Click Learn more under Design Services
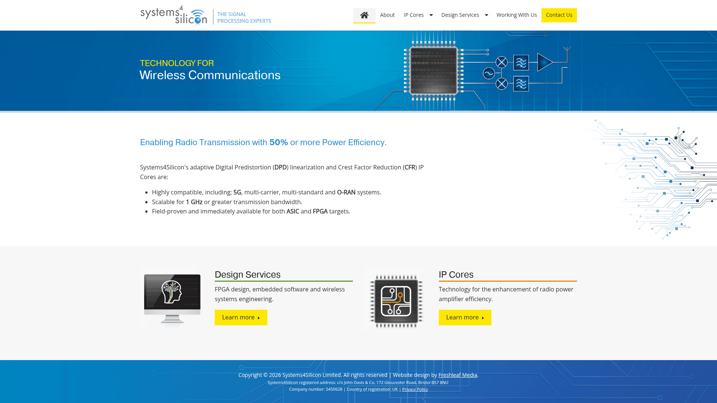The image size is (717, 403). (x=241, y=318)
